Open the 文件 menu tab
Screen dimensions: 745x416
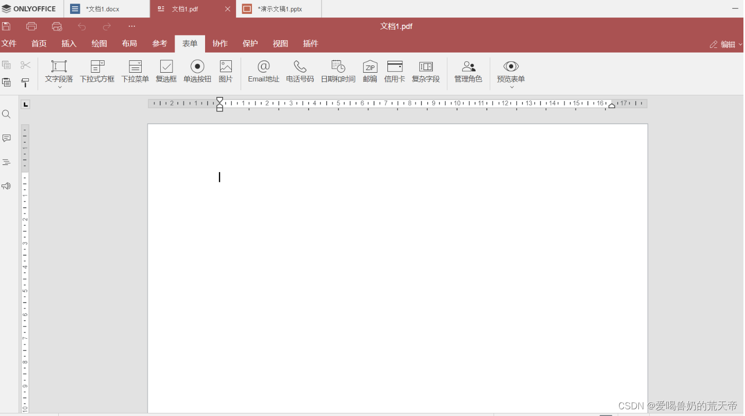click(9, 44)
